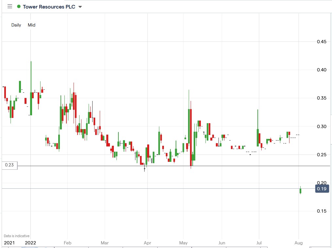This screenshot has height=248, width=332.
Task: Toggle the Mid price mode
Action: pos(31,25)
